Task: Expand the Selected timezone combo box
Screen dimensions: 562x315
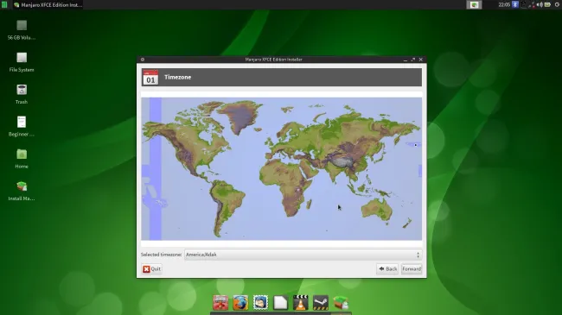Action: 303,255
